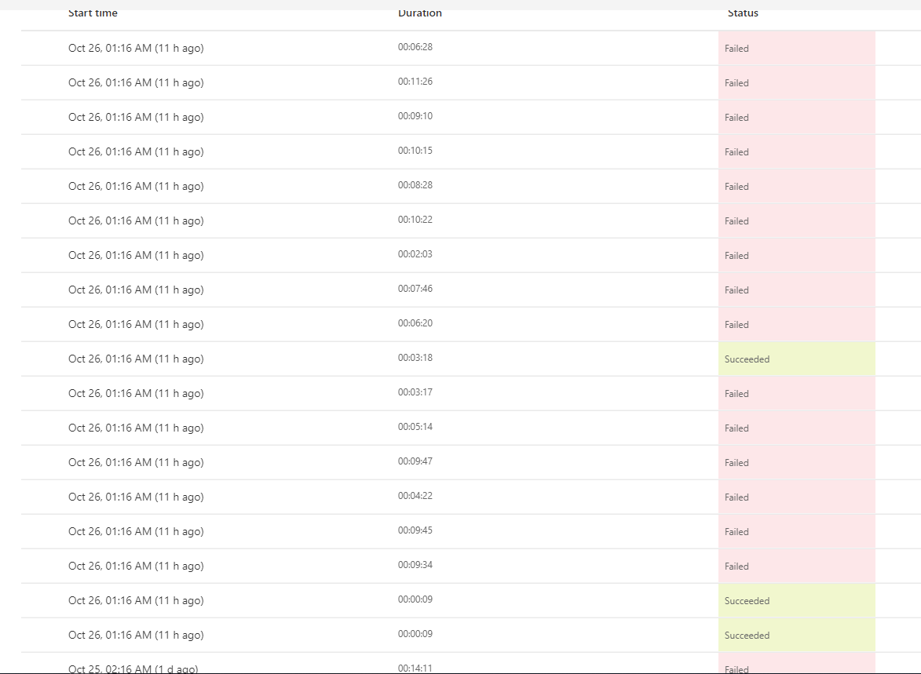The image size is (921, 674).
Task: Click the Start time cell of the fourth row
Action: 134,151
